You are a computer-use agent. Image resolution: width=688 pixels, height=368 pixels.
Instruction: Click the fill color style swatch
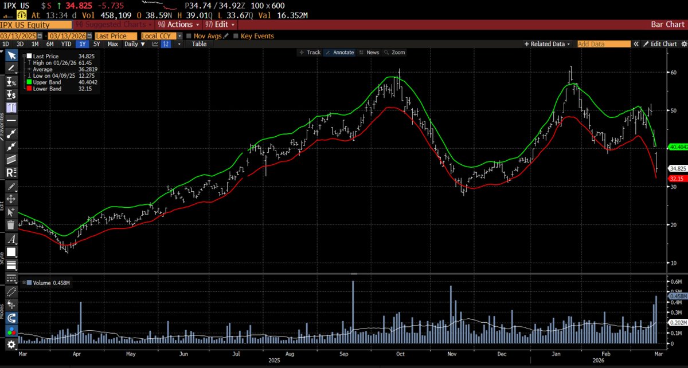[x=12, y=252]
